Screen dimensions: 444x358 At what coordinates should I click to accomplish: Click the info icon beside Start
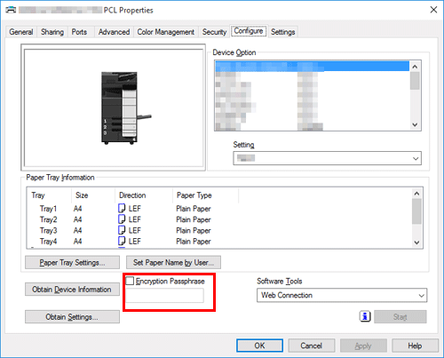click(365, 316)
